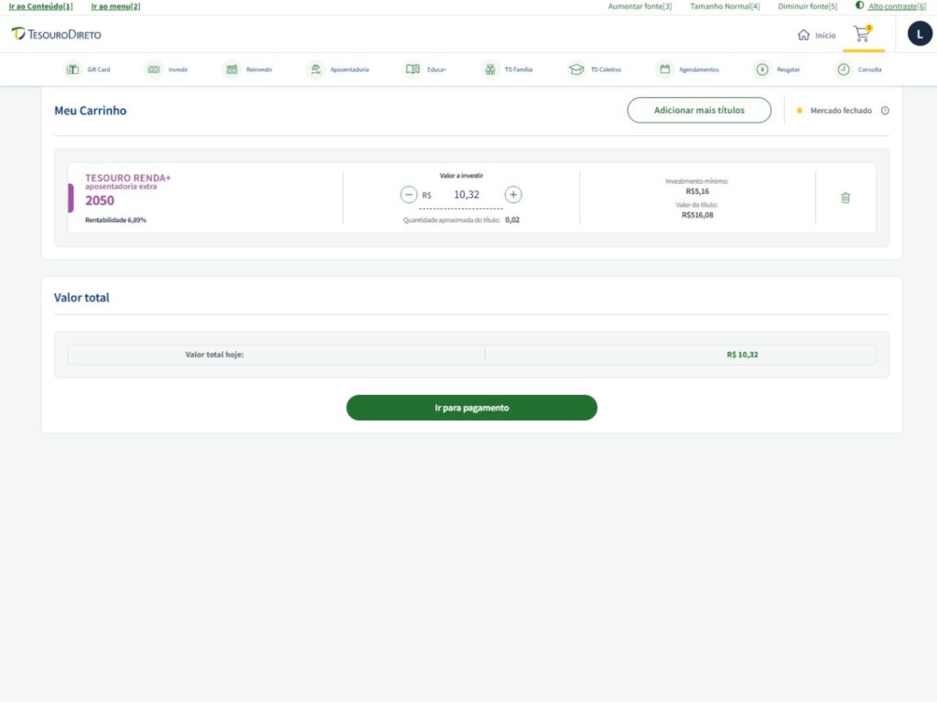The height and width of the screenshot is (702, 937).
Task: Click Rentabilidade 6,89% text
Action: point(115,219)
